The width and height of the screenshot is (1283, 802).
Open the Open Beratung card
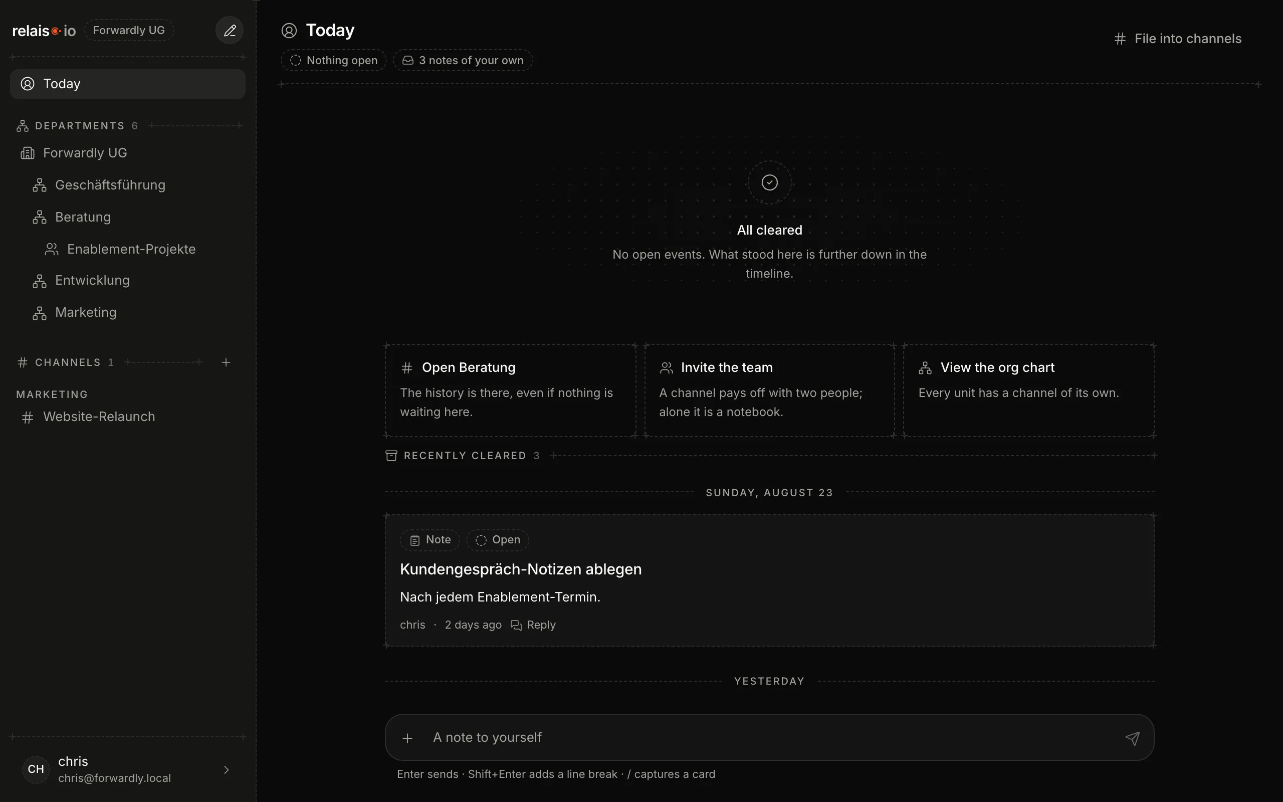point(511,390)
